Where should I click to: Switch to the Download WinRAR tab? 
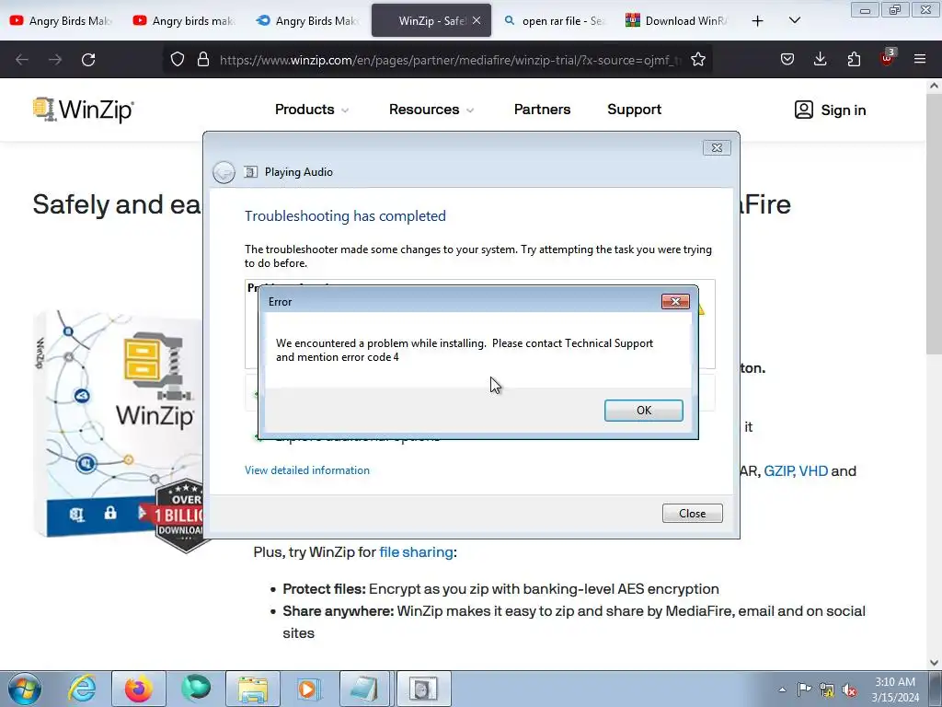[x=678, y=20]
